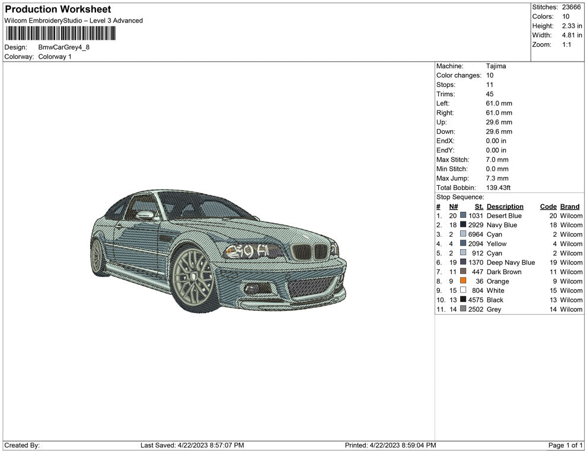Pick the Orange thread color swatch
Image resolution: width=587 pixels, height=451 pixels.
pyautogui.click(x=463, y=281)
